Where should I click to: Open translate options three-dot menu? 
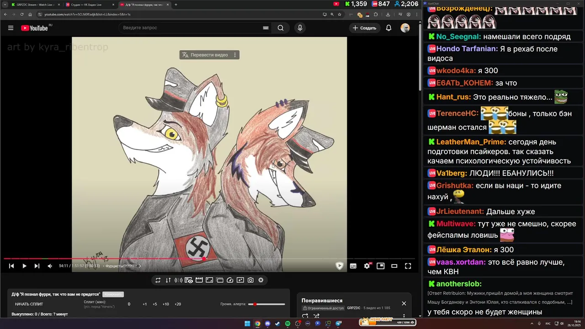click(235, 55)
